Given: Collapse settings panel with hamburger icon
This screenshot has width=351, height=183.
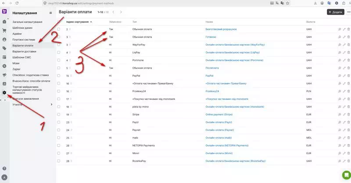Looking at the screenshot, I should pos(50,13).
